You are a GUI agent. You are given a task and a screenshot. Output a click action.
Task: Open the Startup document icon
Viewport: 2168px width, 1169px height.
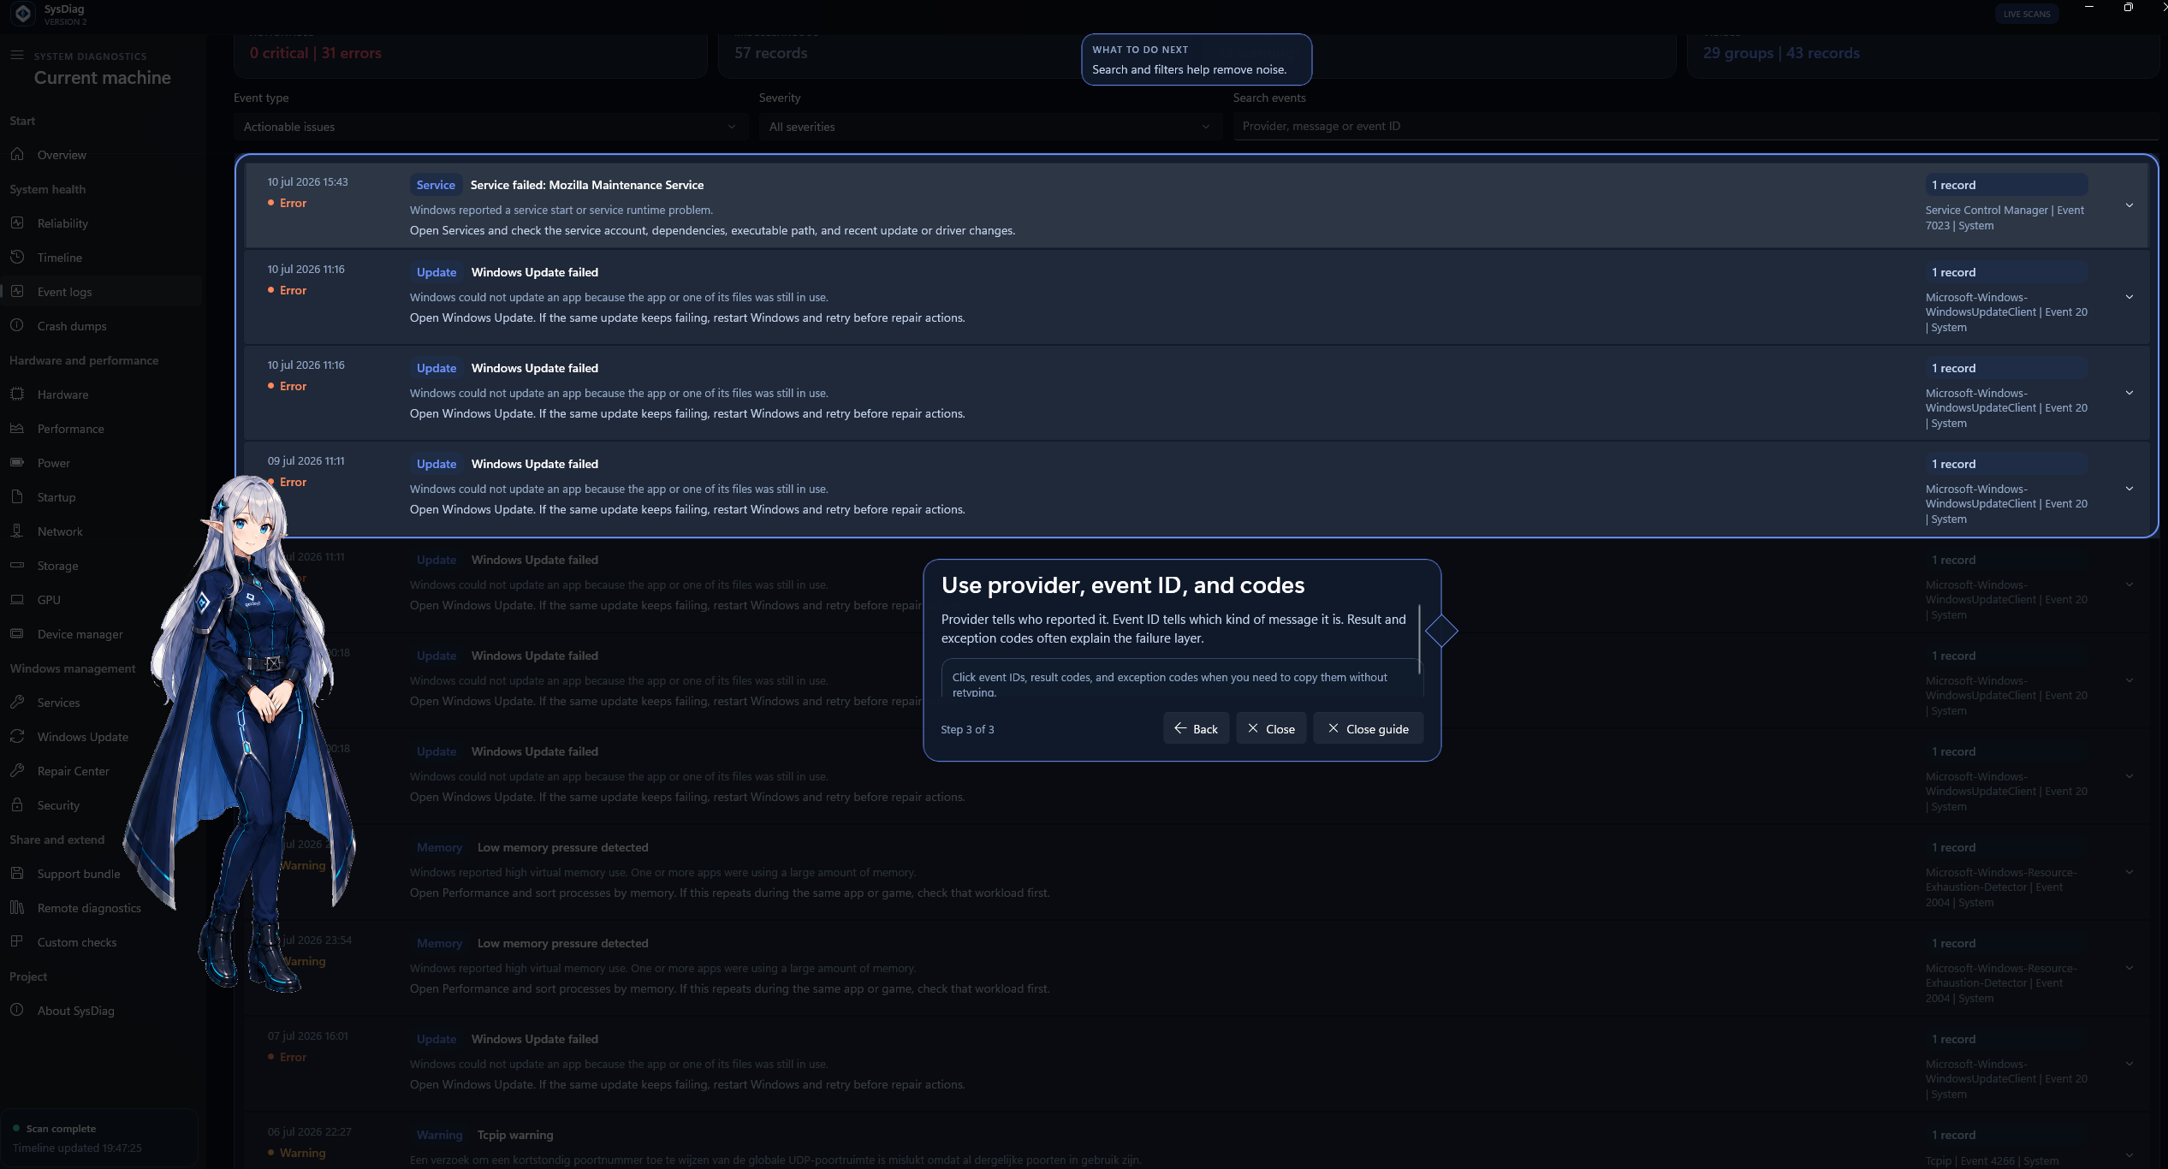[17, 496]
